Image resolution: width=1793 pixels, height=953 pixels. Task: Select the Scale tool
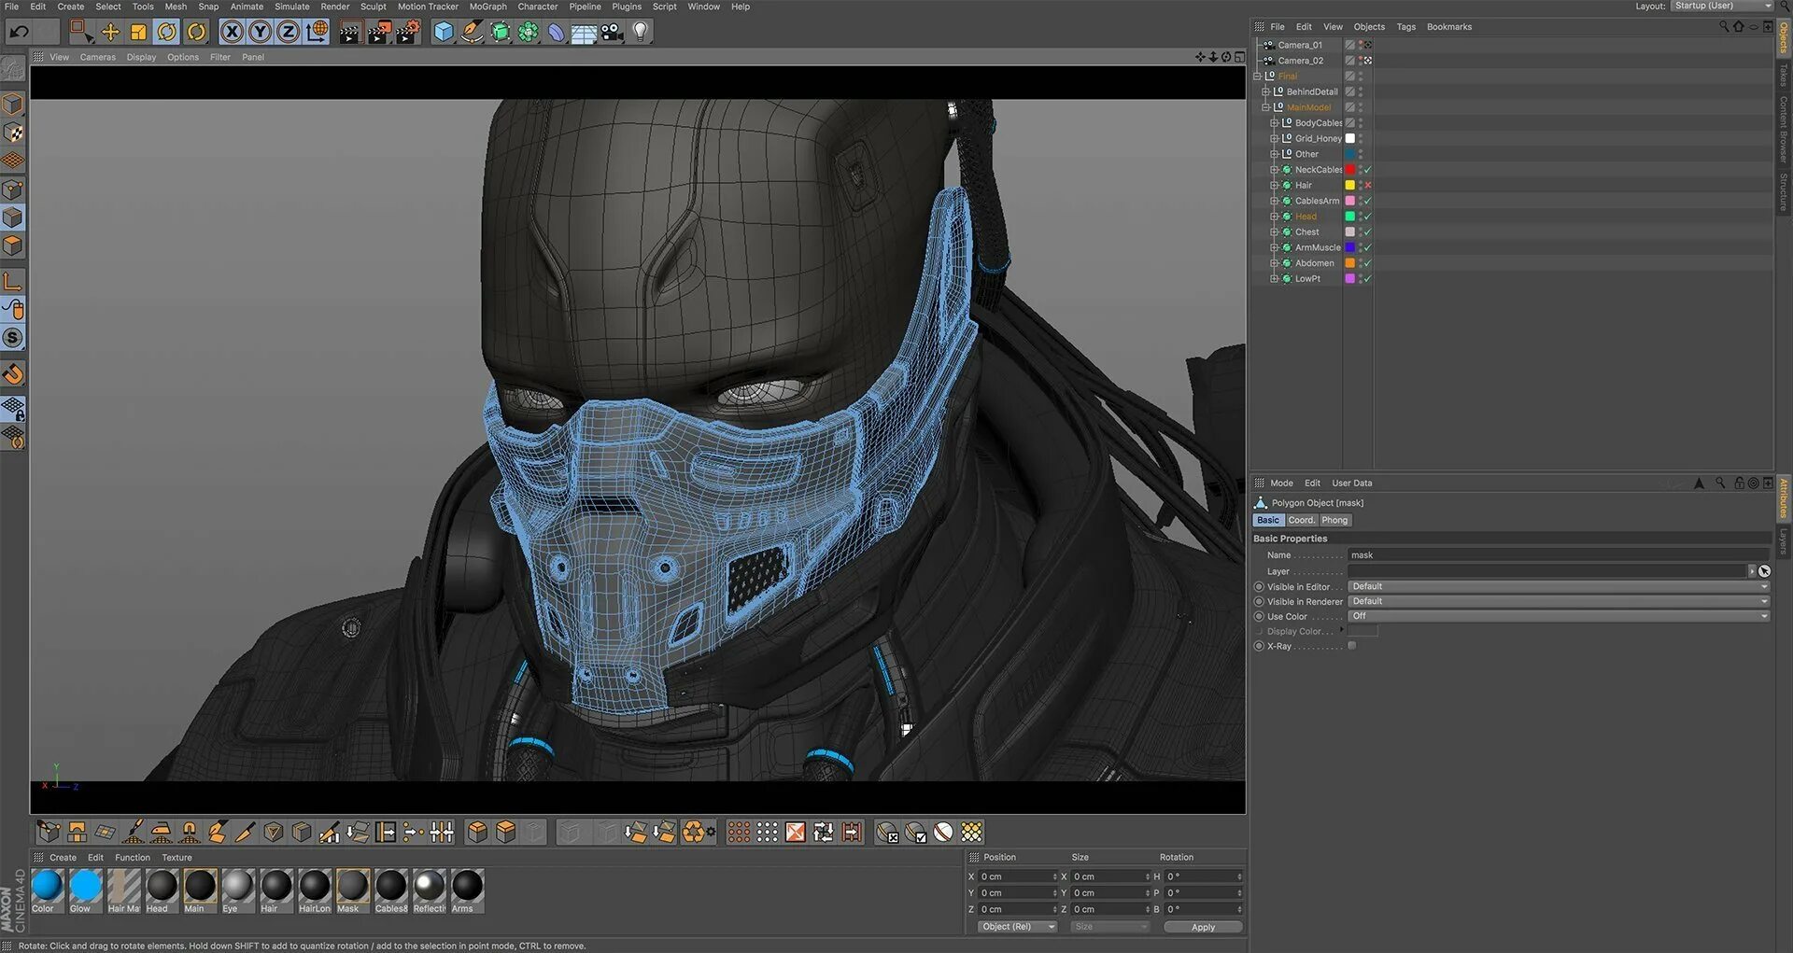pyautogui.click(x=138, y=32)
